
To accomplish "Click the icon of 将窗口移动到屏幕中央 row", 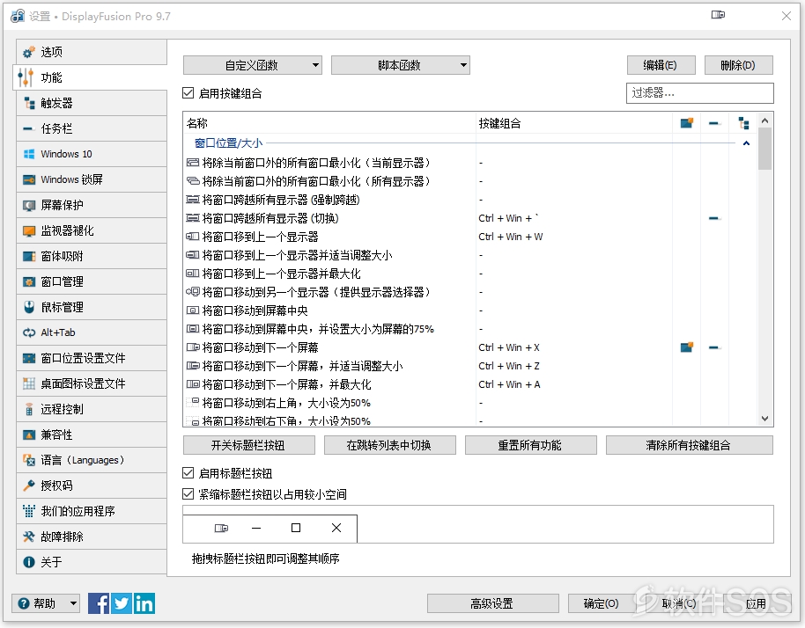I will coord(193,310).
